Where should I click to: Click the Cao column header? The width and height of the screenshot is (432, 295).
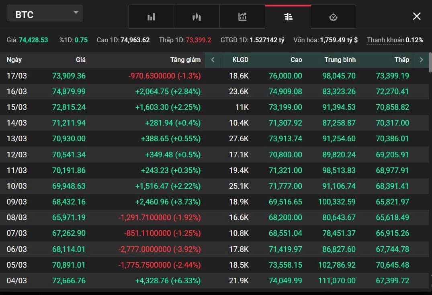(296, 60)
